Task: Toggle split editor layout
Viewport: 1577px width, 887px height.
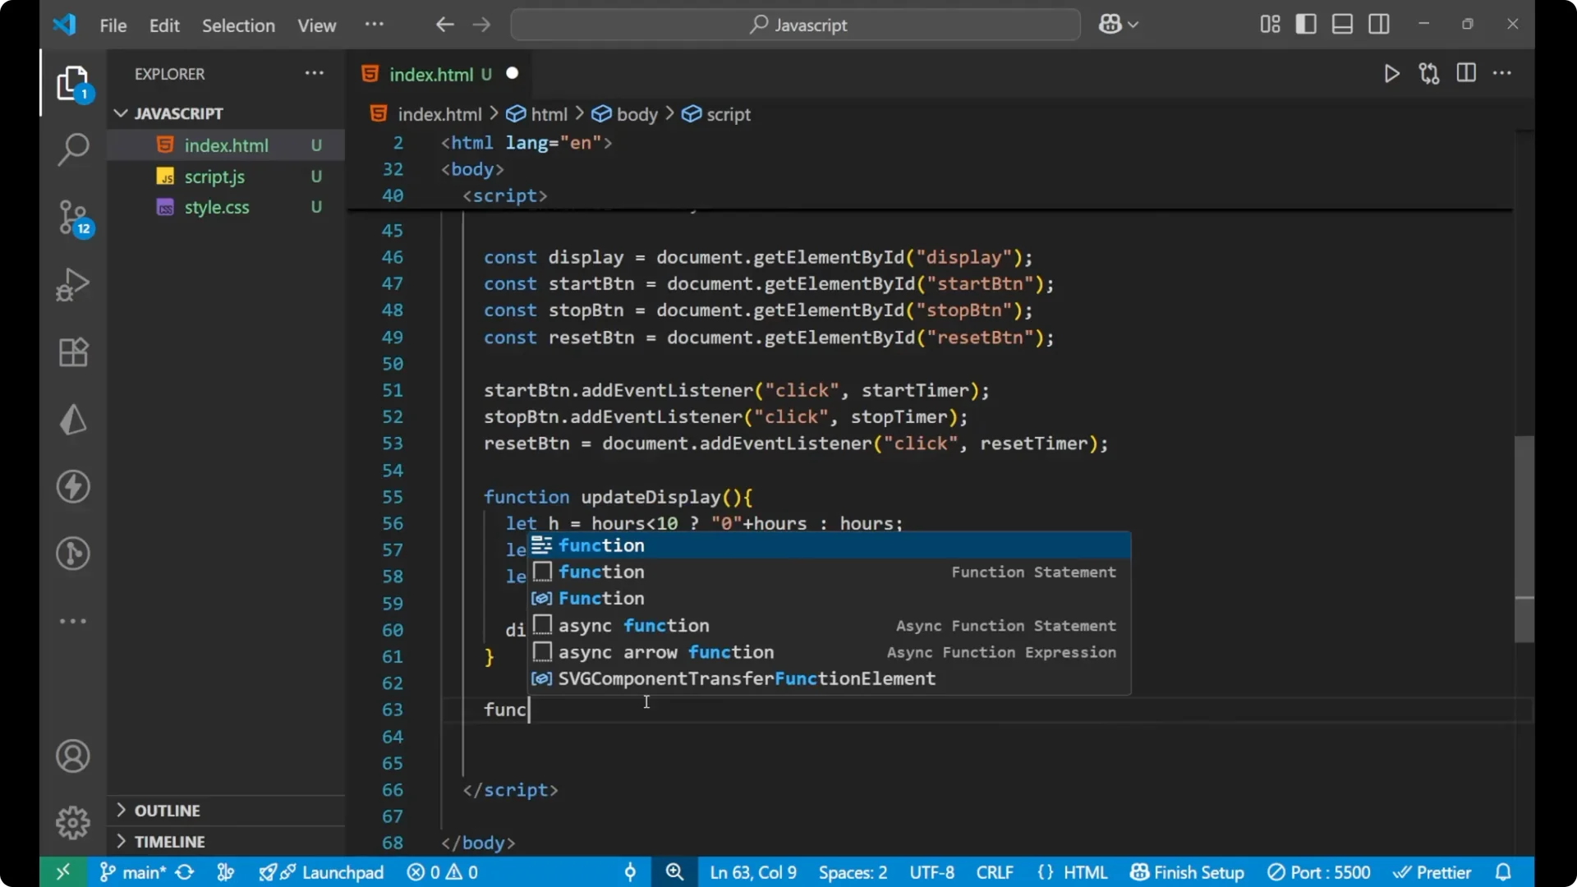Action: (x=1466, y=73)
